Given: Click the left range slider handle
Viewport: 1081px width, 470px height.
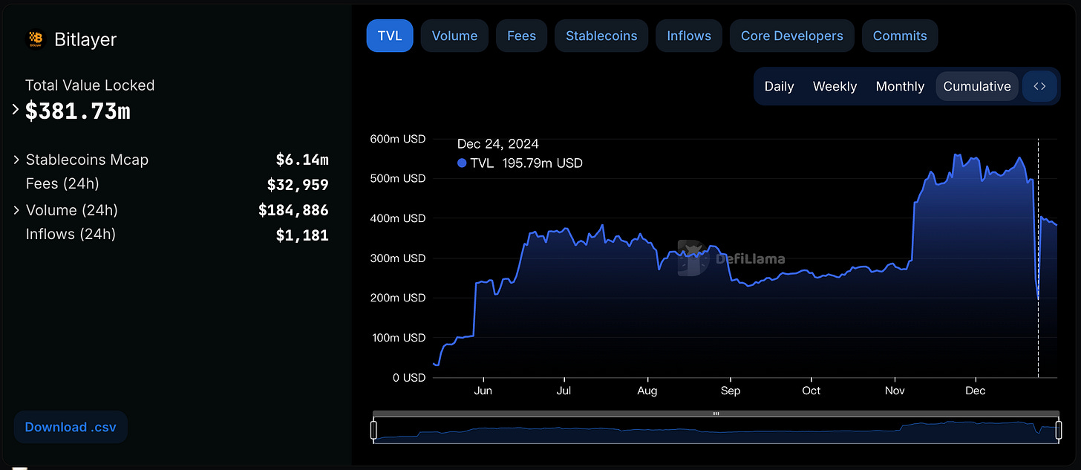Looking at the screenshot, I should (x=373, y=431).
